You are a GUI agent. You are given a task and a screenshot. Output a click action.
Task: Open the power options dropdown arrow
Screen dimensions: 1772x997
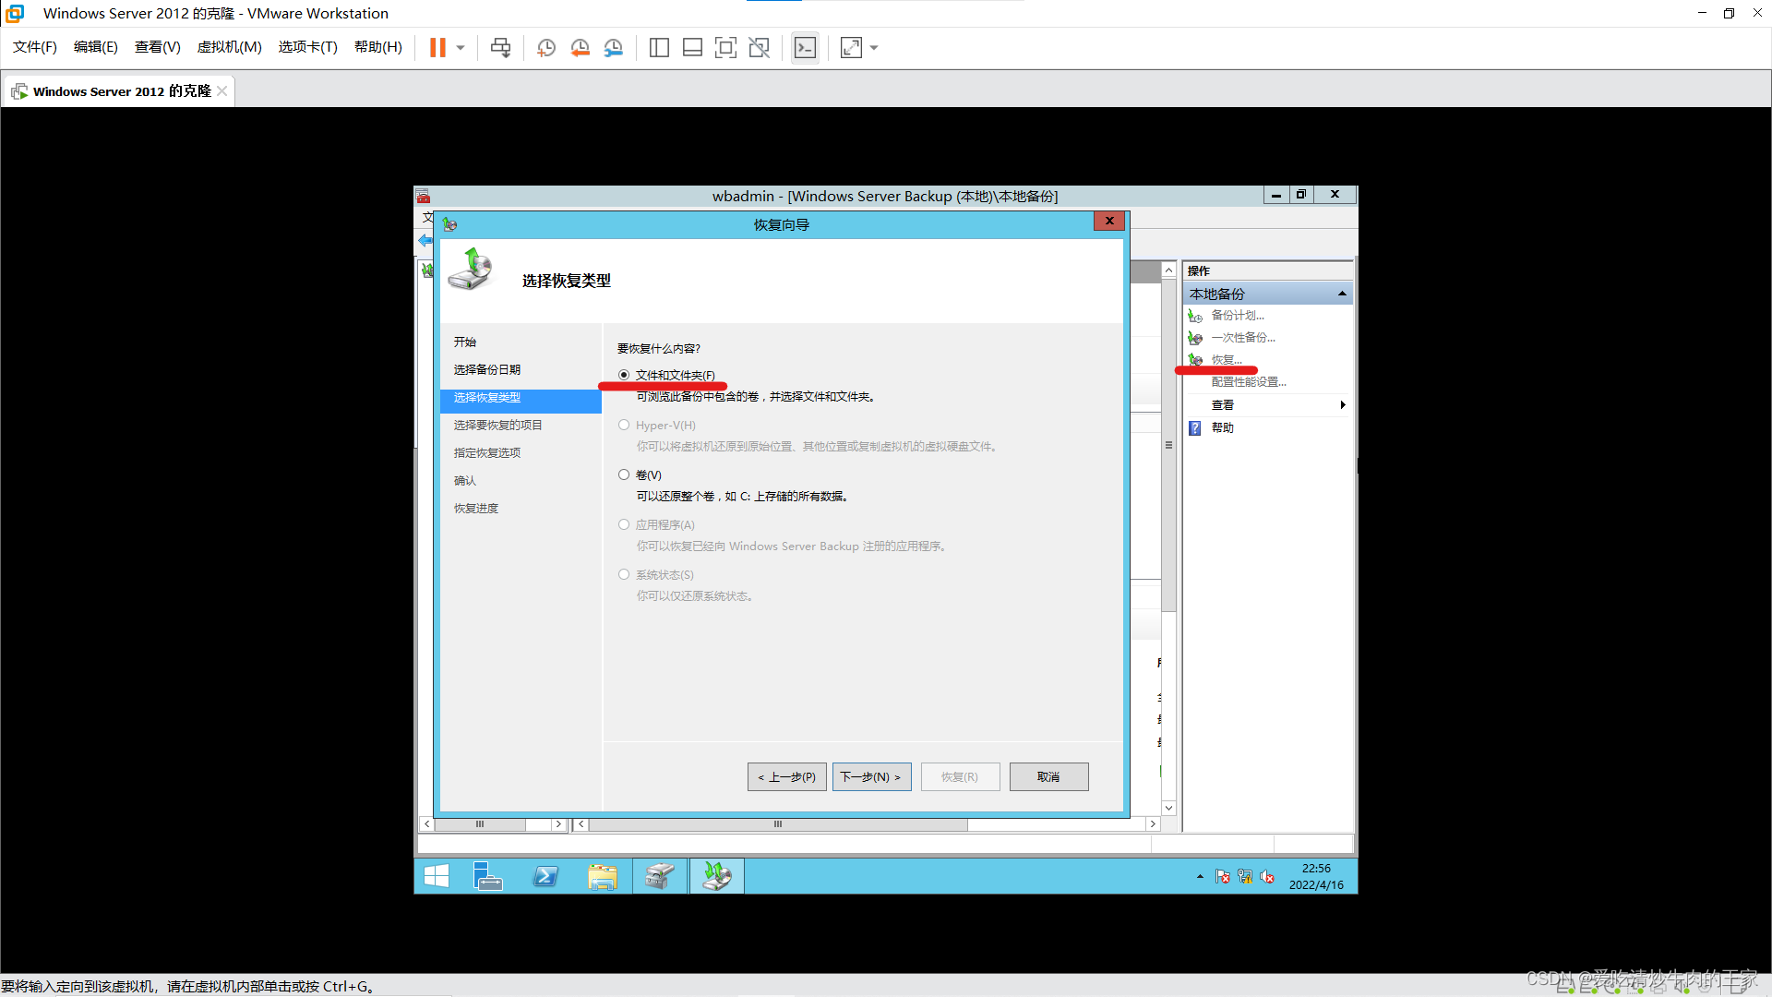pyautogui.click(x=461, y=48)
